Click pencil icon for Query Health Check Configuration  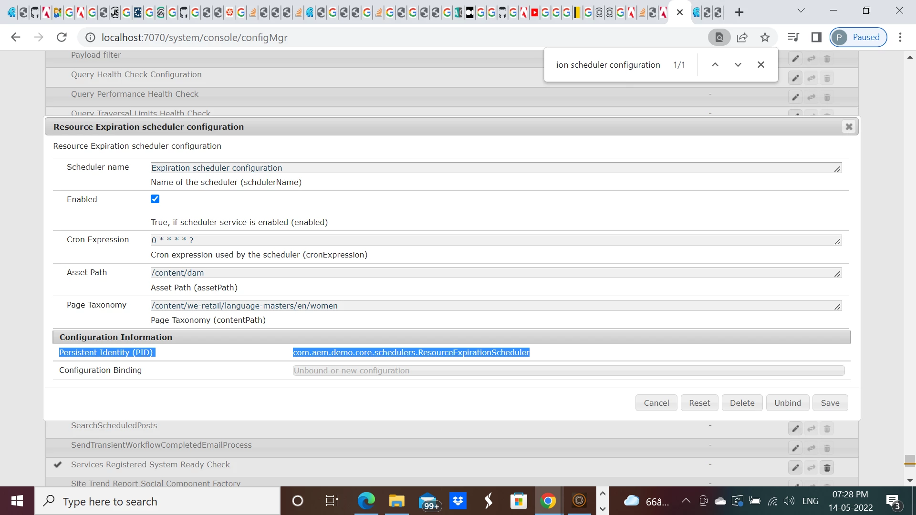795,78
